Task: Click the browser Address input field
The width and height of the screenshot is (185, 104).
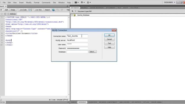Action: point(43,14)
